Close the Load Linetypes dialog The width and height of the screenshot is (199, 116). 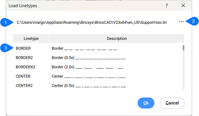point(183,6)
